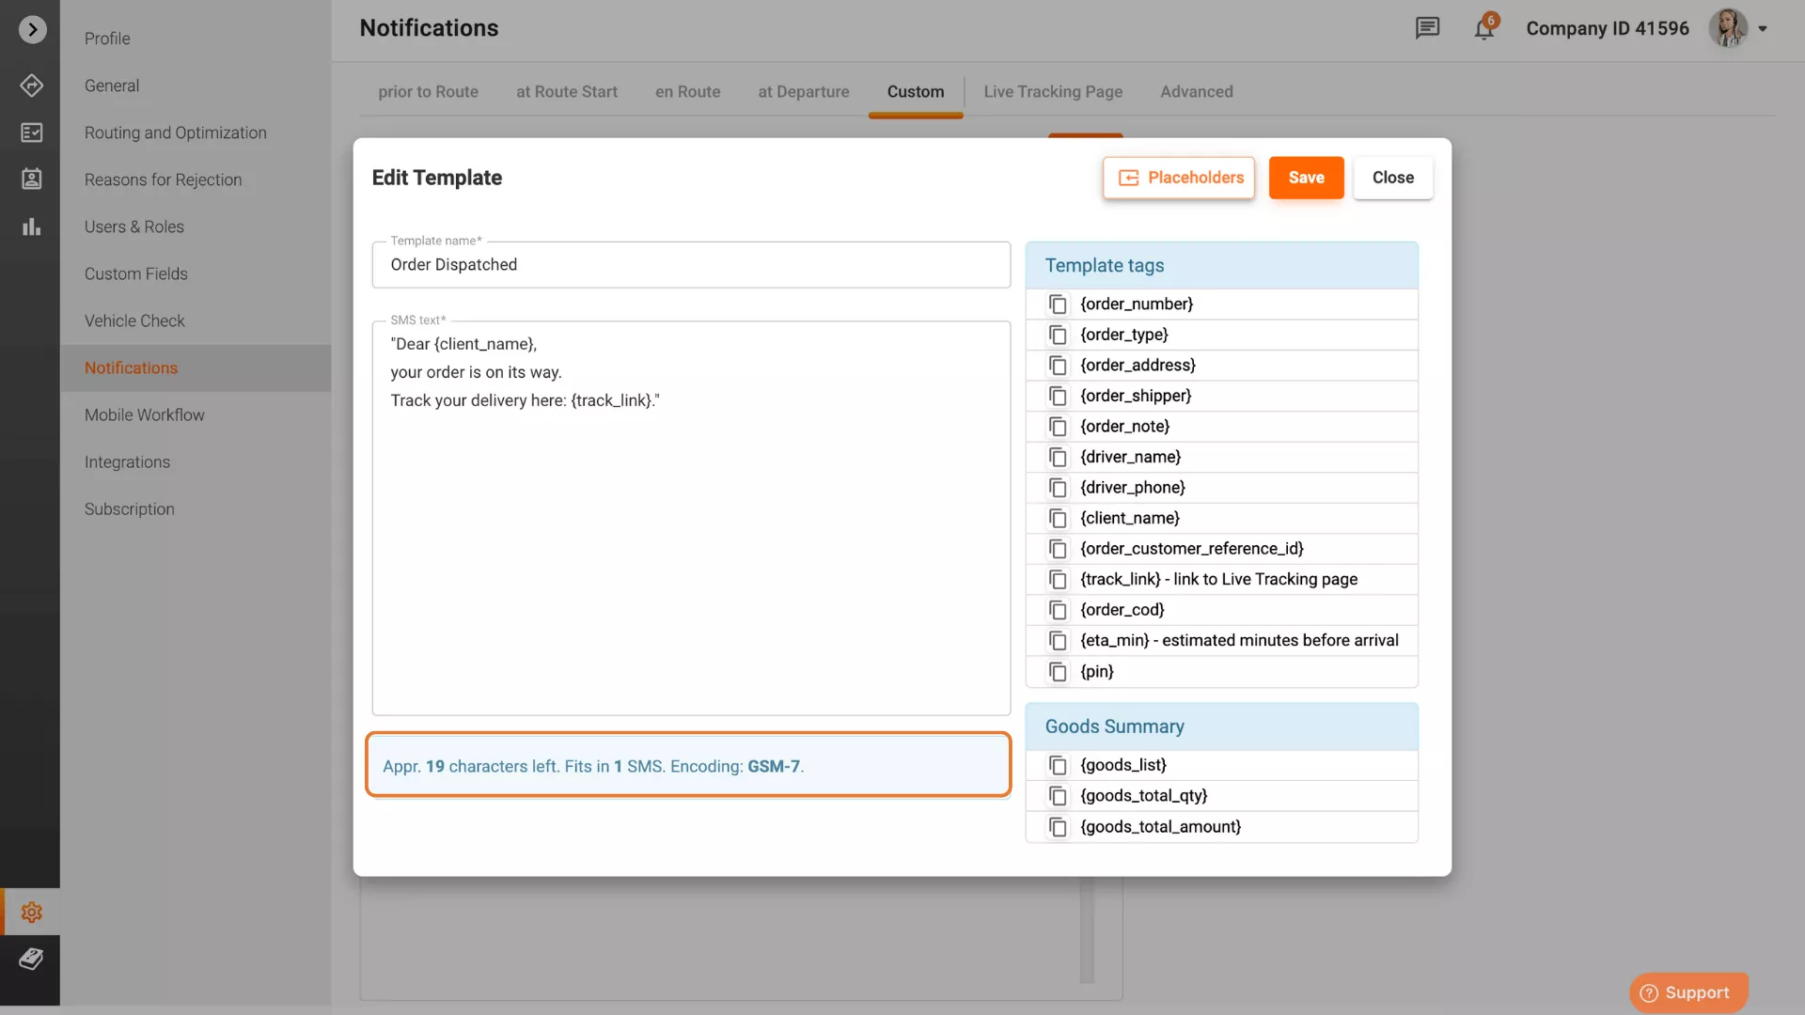Image resolution: width=1805 pixels, height=1015 pixels.
Task: Copy the {order_customer_reference_id} tag
Action: (x=1058, y=549)
